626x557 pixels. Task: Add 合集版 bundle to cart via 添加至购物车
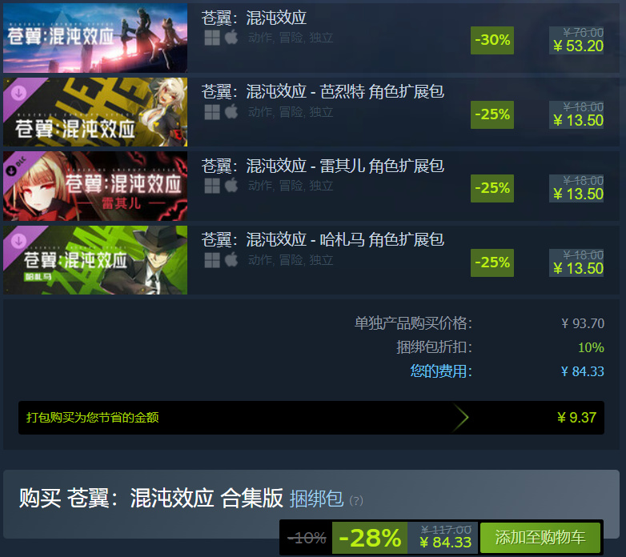tap(540, 538)
